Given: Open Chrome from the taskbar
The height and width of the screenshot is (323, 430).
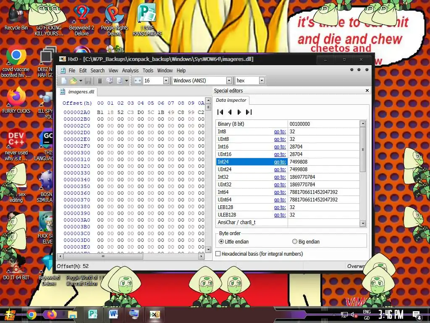Looking at the screenshot, I should pyautogui.click(x=31, y=315).
